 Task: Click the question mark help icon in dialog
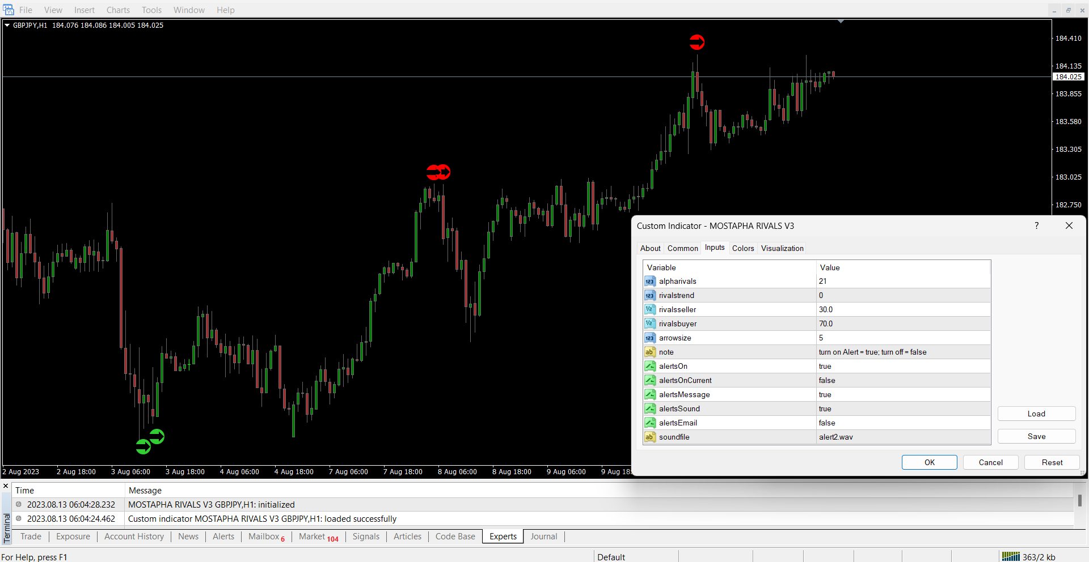(x=1036, y=225)
